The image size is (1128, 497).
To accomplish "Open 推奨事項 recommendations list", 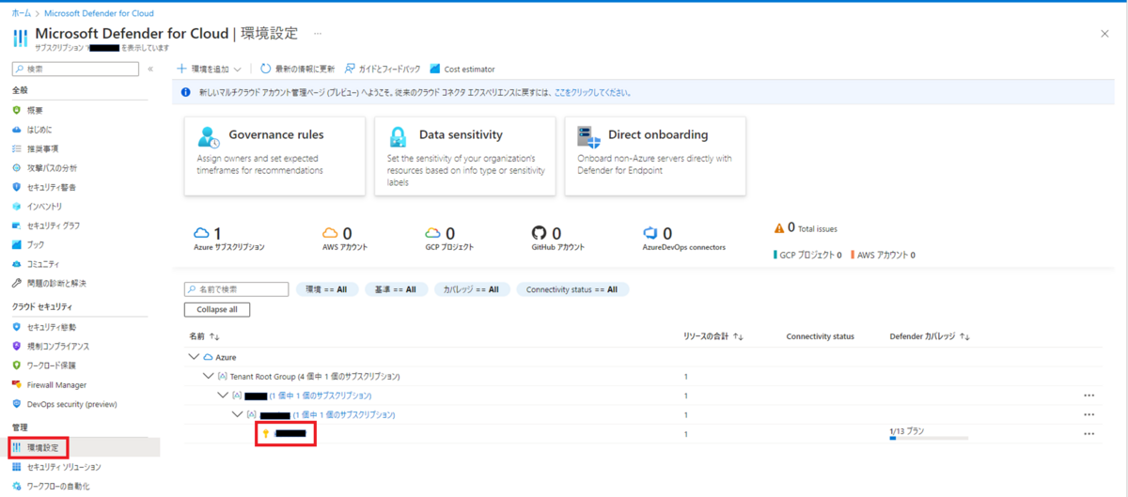I will (x=42, y=148).
